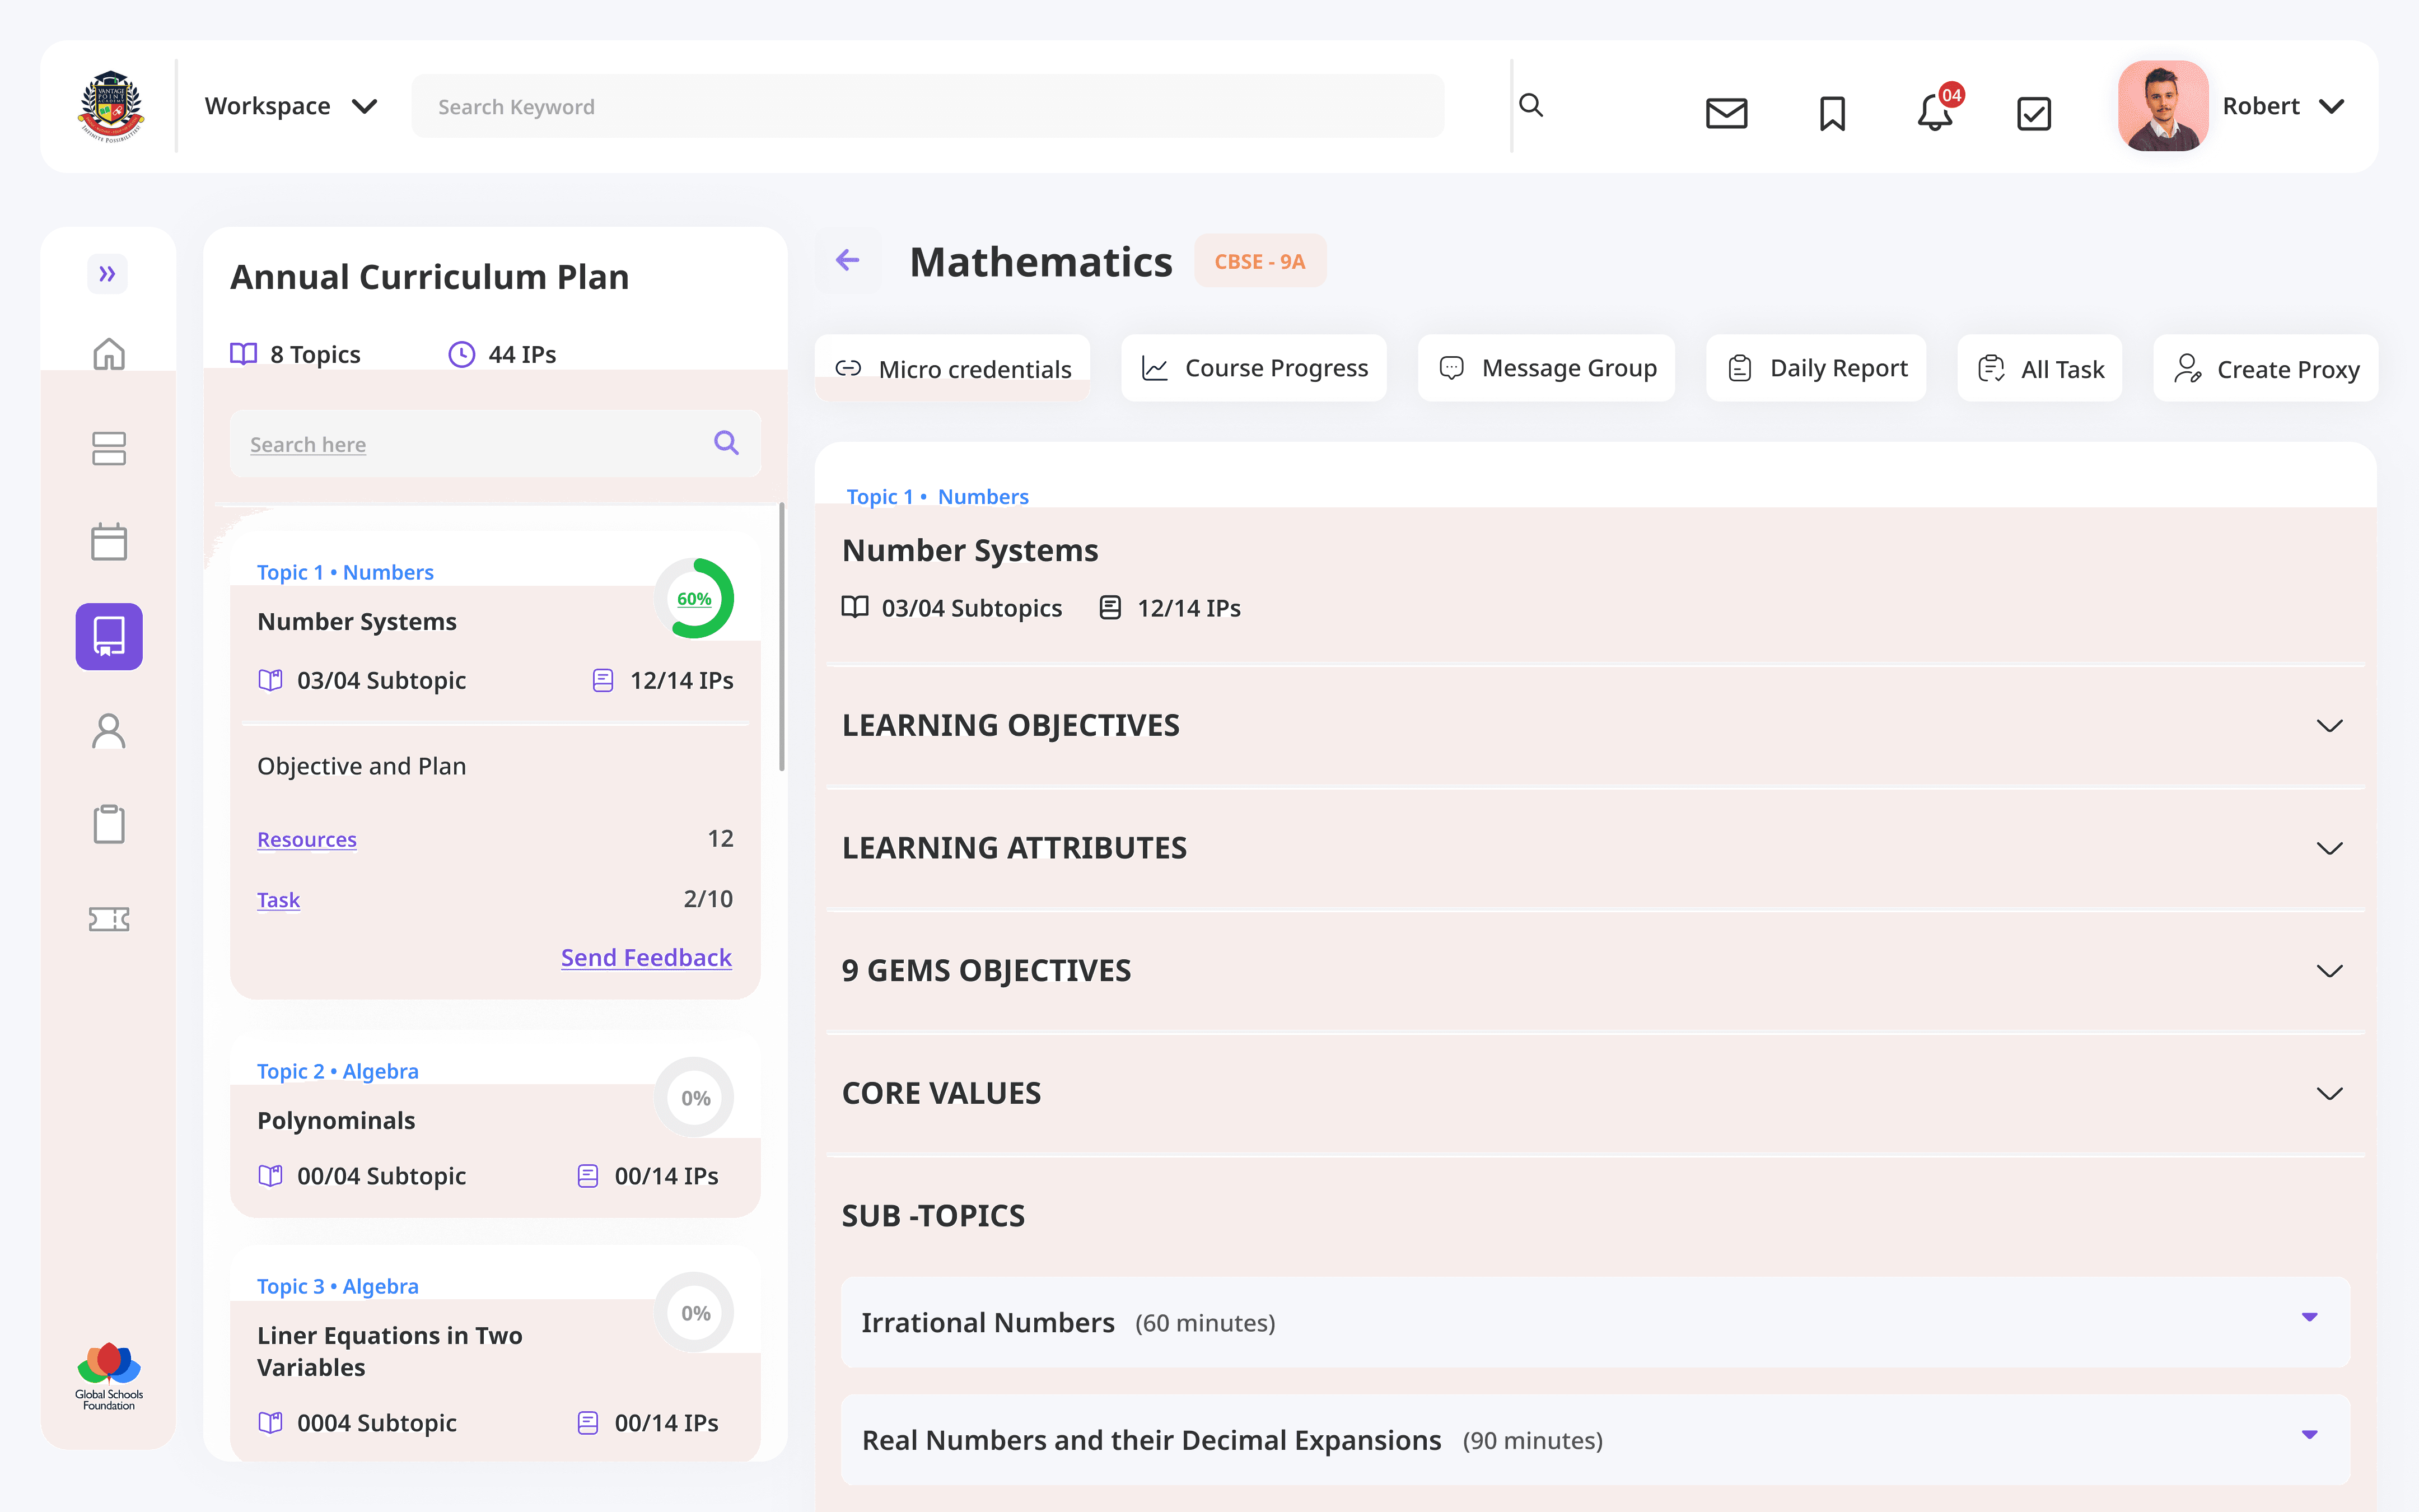Open the Resources link
Image resolution: width=2419 pixels, height=1512 pixels.
click(x=307, y=840)
